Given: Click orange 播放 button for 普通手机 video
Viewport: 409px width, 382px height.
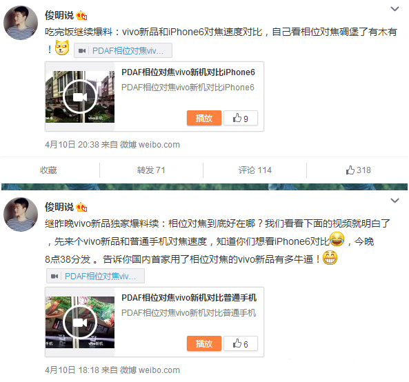Looking at the screenshot, I should point(204,343).
